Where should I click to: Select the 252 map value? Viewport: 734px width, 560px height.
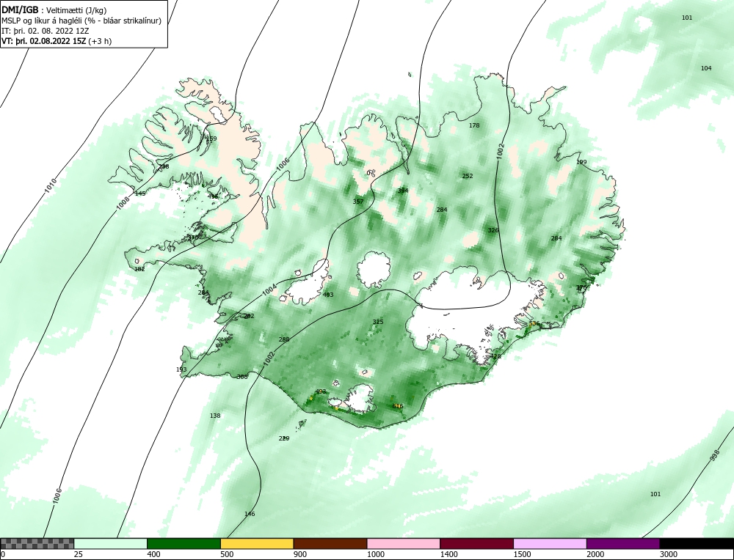pyautogui.click(x=468, y=176)
